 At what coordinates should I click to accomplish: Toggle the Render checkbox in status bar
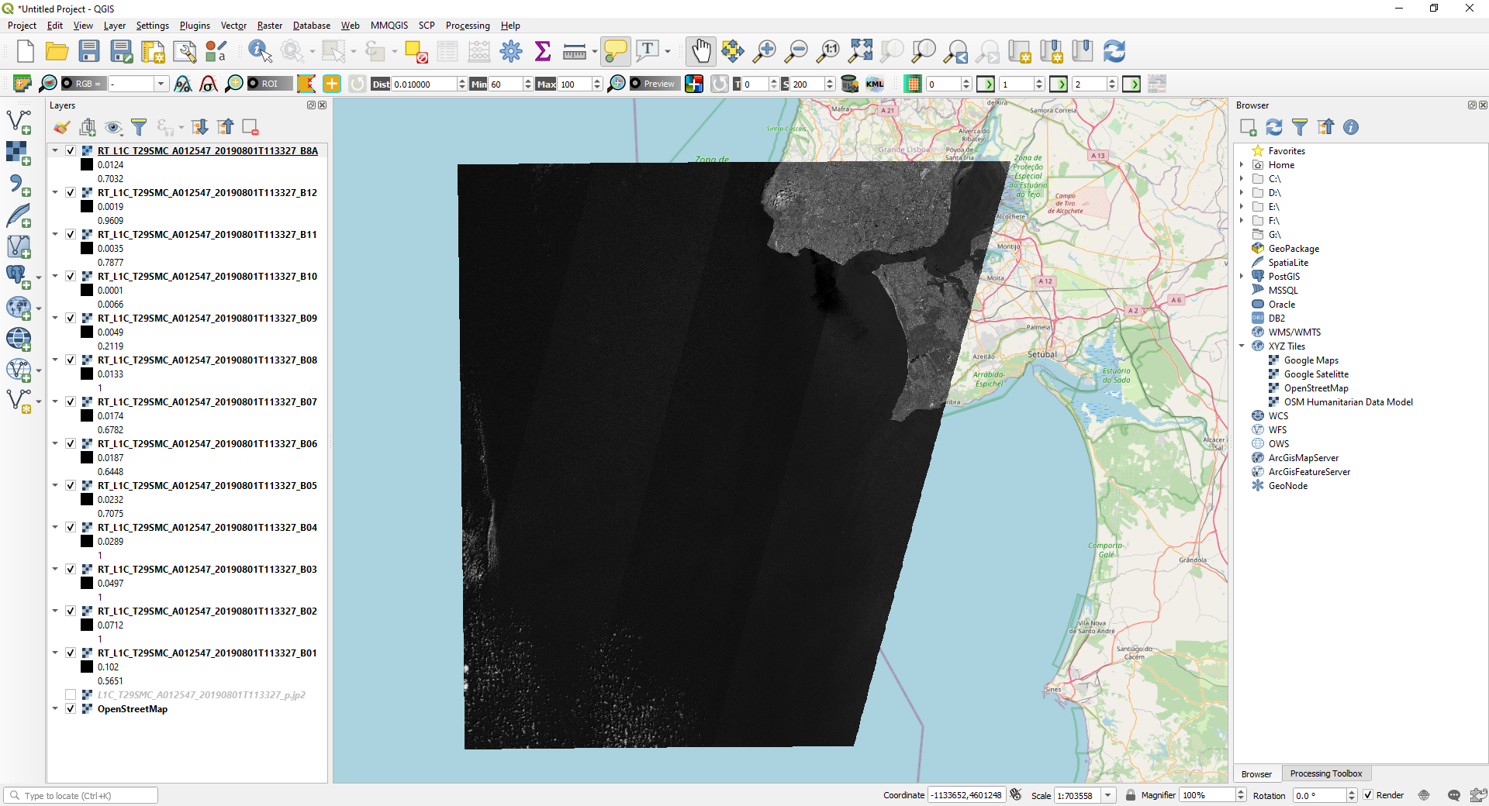click(1368, 795)
